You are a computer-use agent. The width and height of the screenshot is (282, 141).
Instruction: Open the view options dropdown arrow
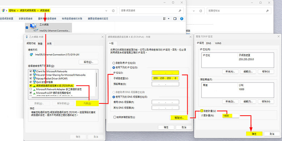click(168, 18)
